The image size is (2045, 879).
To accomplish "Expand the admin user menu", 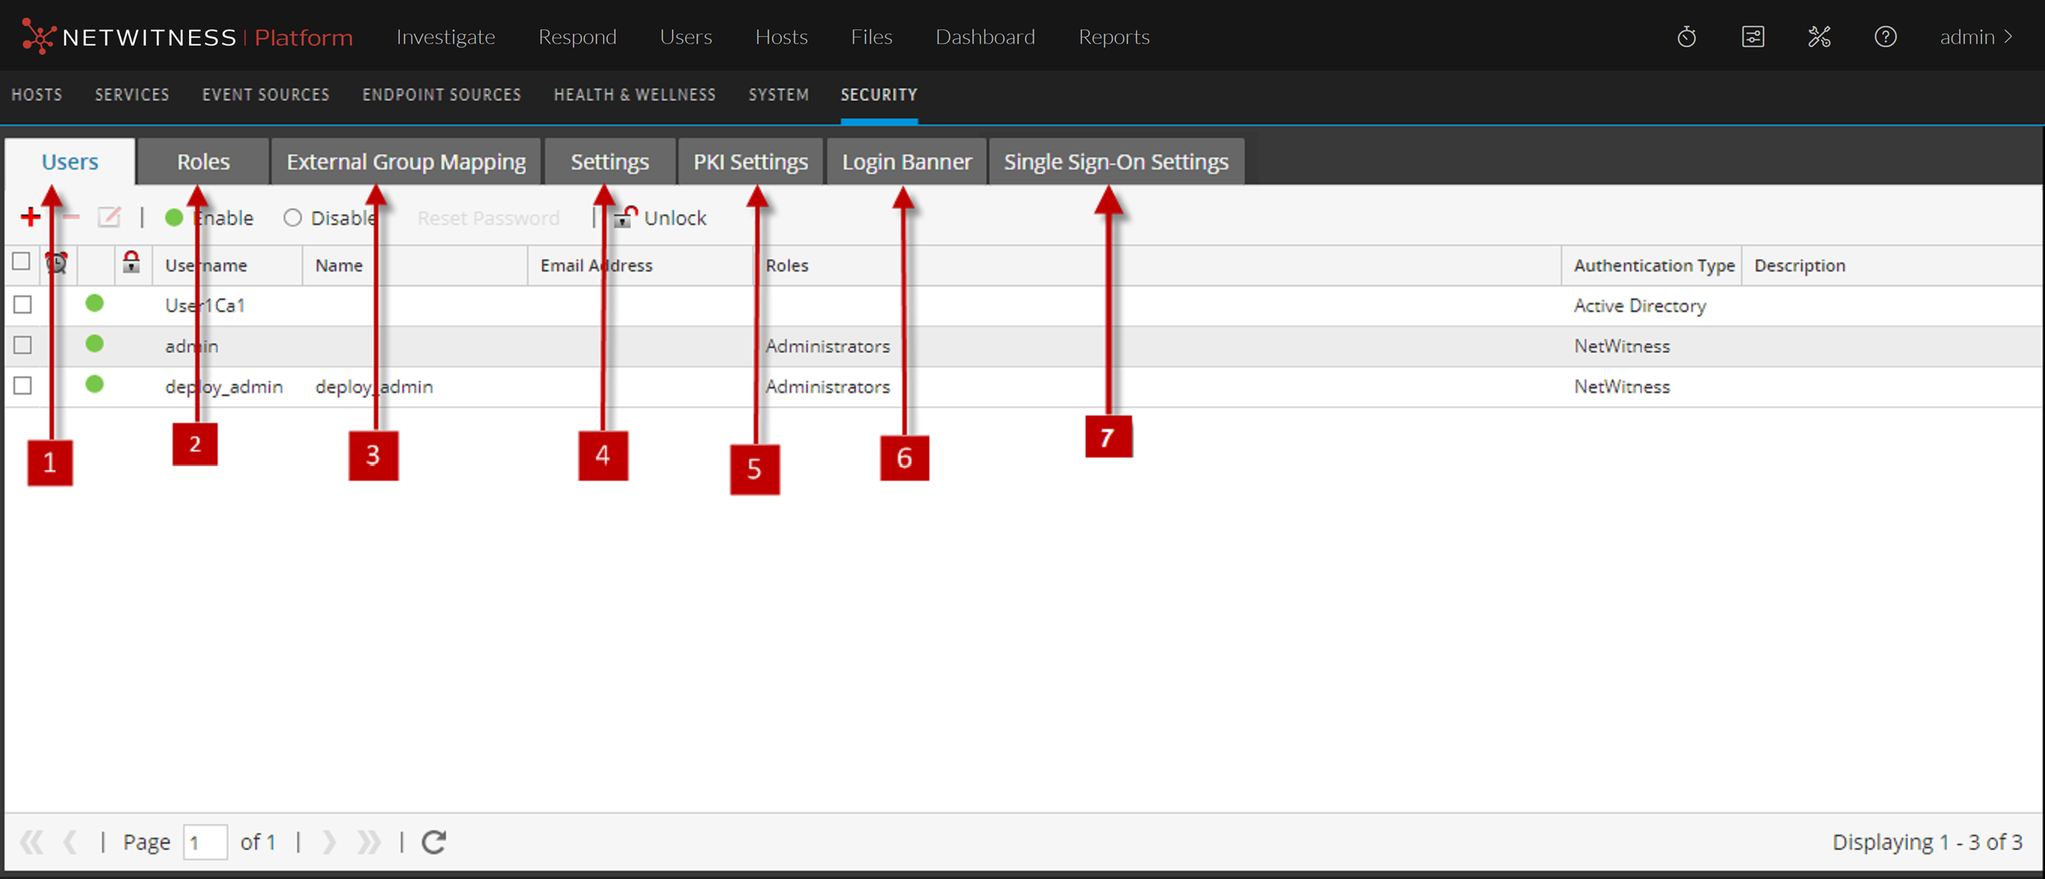I will (x=1975, y=37).
